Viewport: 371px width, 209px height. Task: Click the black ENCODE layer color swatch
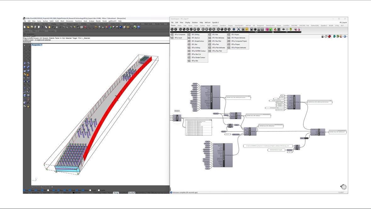tap(74, 193)
